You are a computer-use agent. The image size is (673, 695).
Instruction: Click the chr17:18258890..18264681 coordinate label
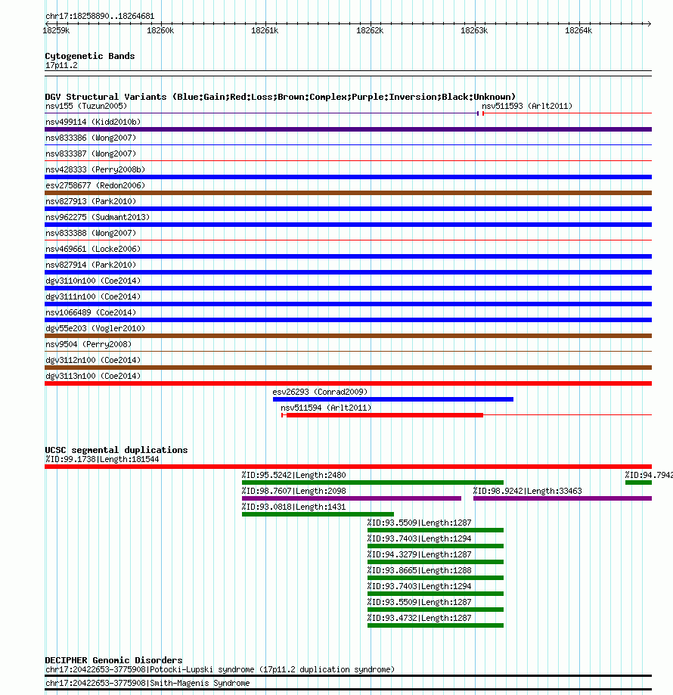(100, 16)
